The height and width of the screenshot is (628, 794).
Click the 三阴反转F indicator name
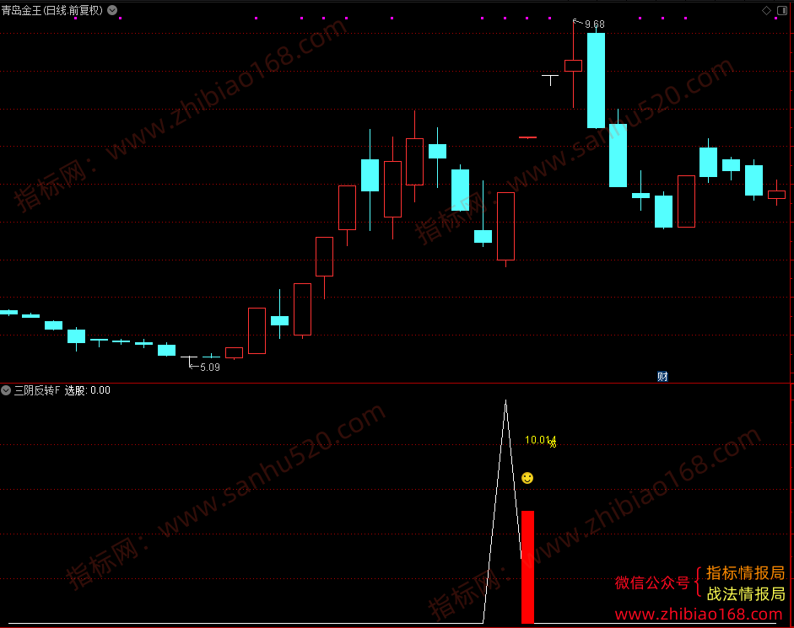(37, 390)
